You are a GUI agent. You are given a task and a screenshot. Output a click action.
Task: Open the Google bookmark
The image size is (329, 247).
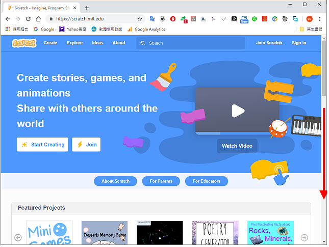tap(44, 29)
